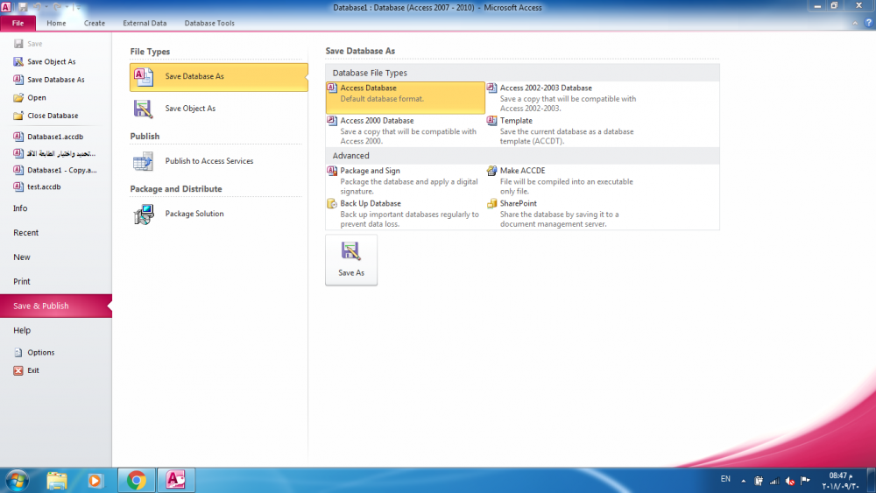This screenshot has width=876, height=493.
Task: Click the Back Up Database icon
Action: (x=332, y=204)
